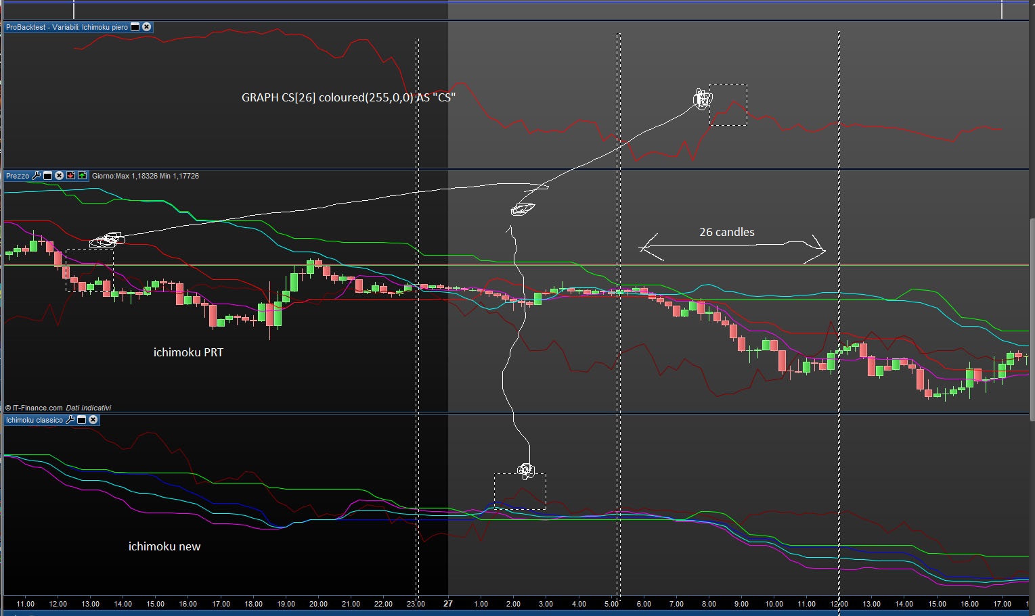Image resolution: width=1035 pixels, height=616 pixels.
Task: Open settings wrench on Ichimoku classico panel
Action: coord(70,420)
